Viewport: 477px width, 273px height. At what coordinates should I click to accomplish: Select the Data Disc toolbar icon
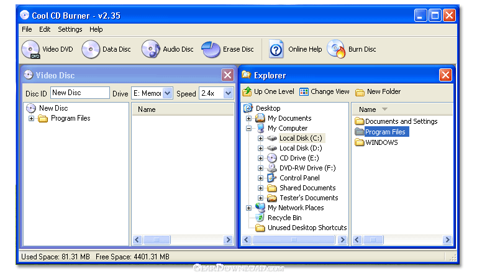tap(91, 49)
